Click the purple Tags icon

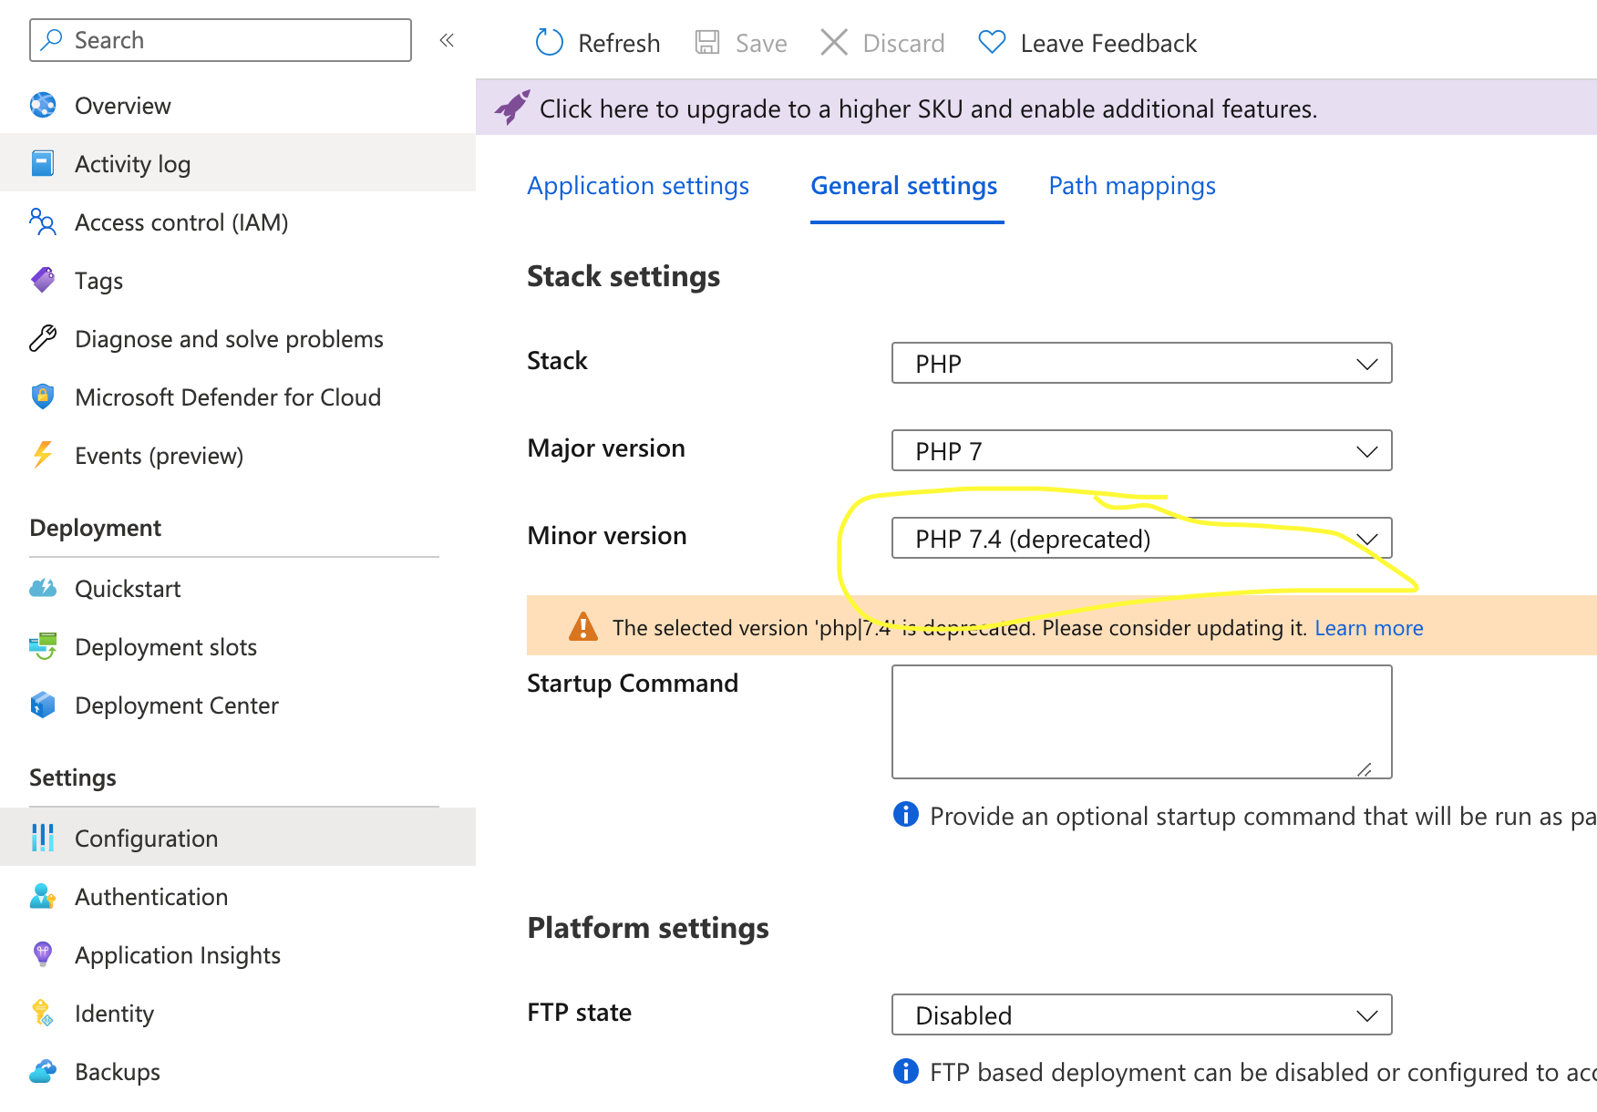pos(43,281)
